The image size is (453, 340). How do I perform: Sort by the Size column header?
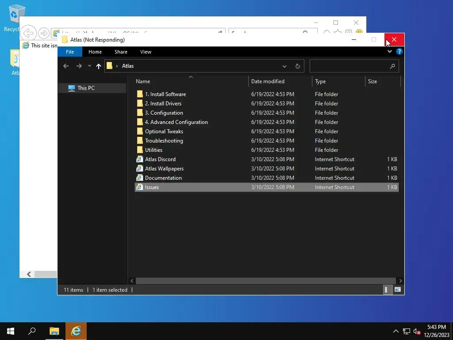[x=372, y=81]
